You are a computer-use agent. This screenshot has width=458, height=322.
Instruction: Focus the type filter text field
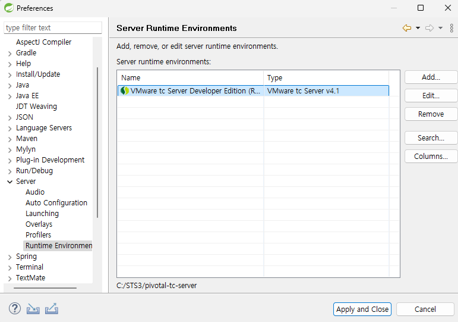53,28
